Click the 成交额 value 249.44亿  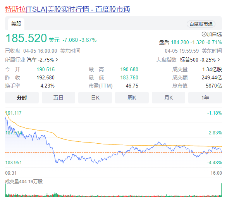[212, 77]
